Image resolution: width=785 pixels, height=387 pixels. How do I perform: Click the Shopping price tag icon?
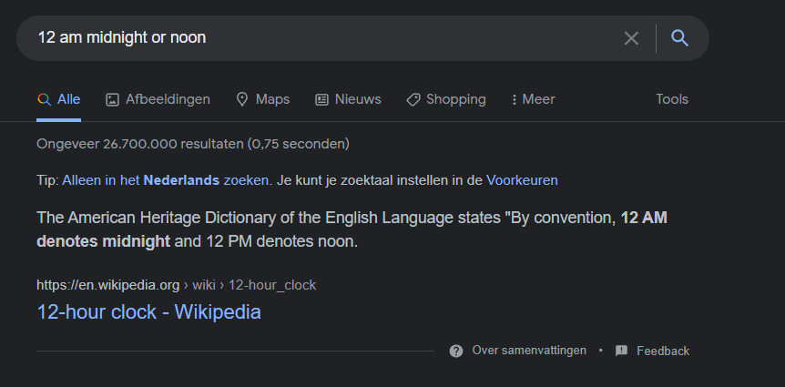pyautogui.click(x=413, y=99)
